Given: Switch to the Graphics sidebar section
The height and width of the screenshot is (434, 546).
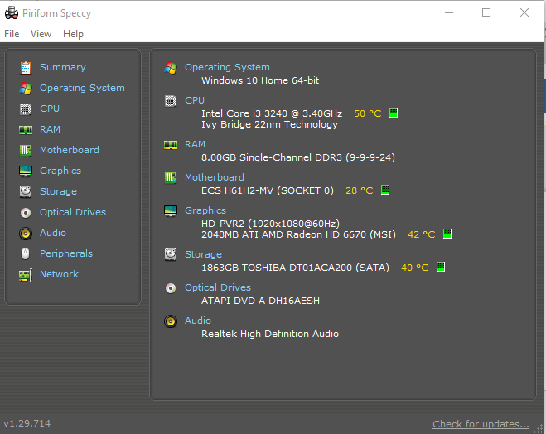Looking at the screenshot, I should [x=60, y=171].
